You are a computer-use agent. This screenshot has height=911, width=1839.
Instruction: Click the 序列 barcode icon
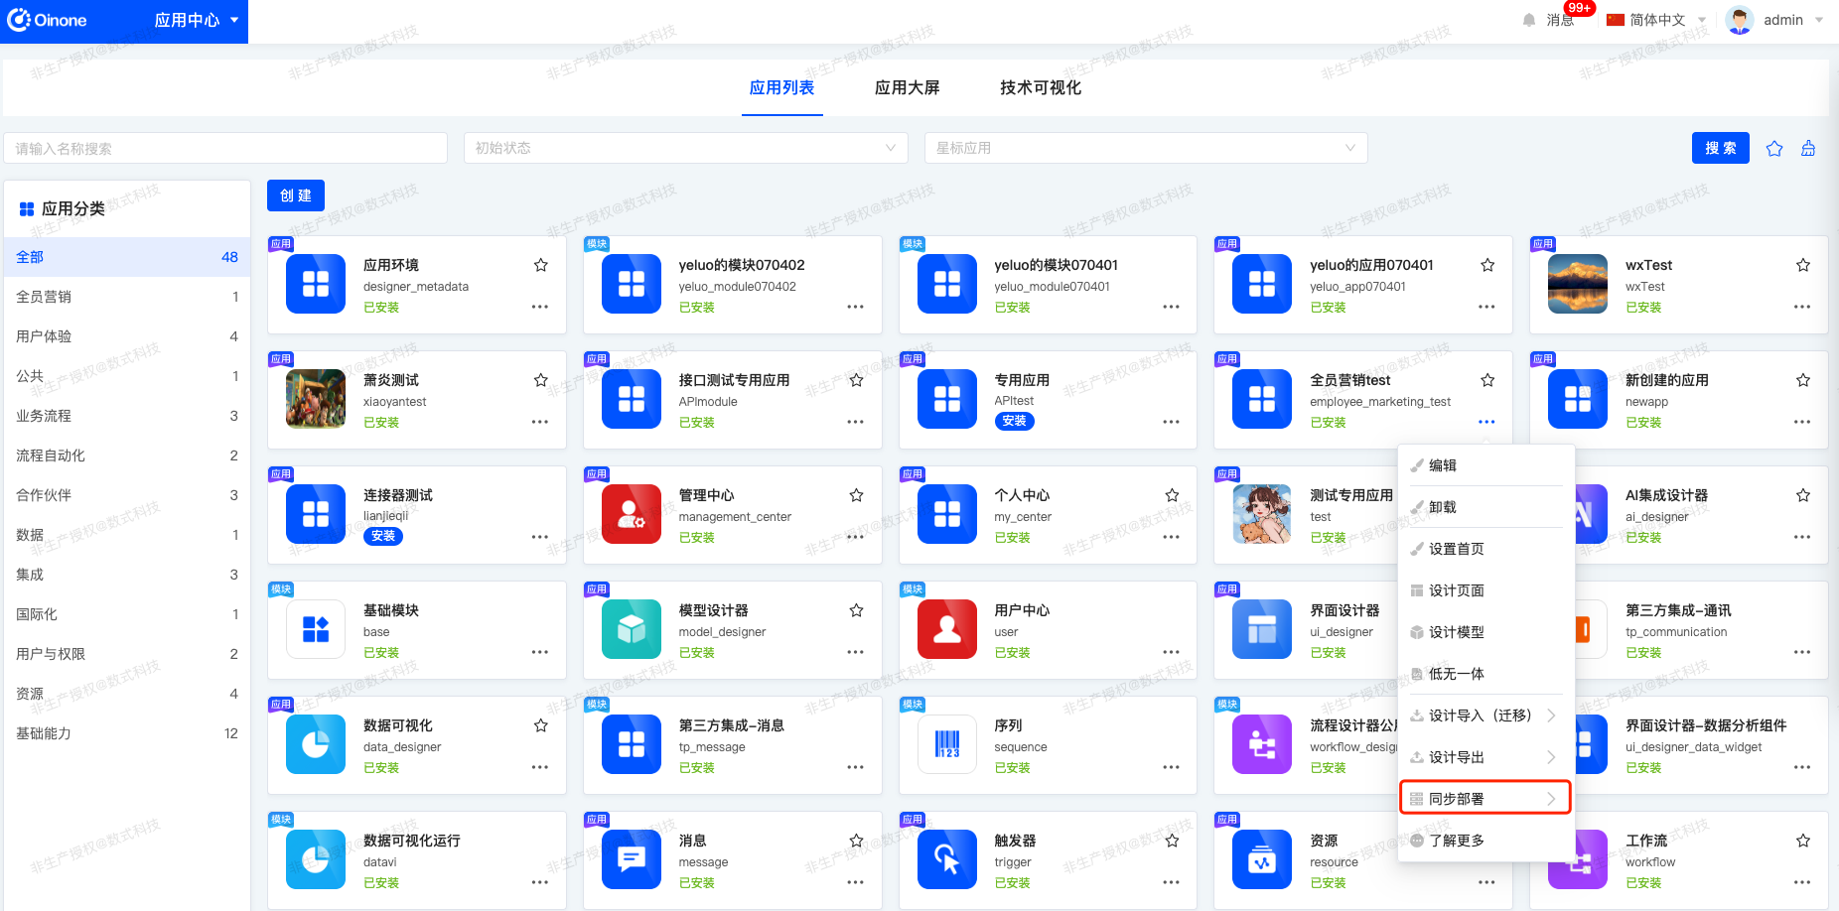(947, 744)
